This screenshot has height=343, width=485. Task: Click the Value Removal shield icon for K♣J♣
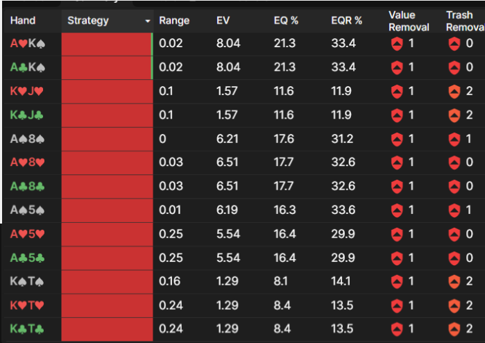pos(397,115)
